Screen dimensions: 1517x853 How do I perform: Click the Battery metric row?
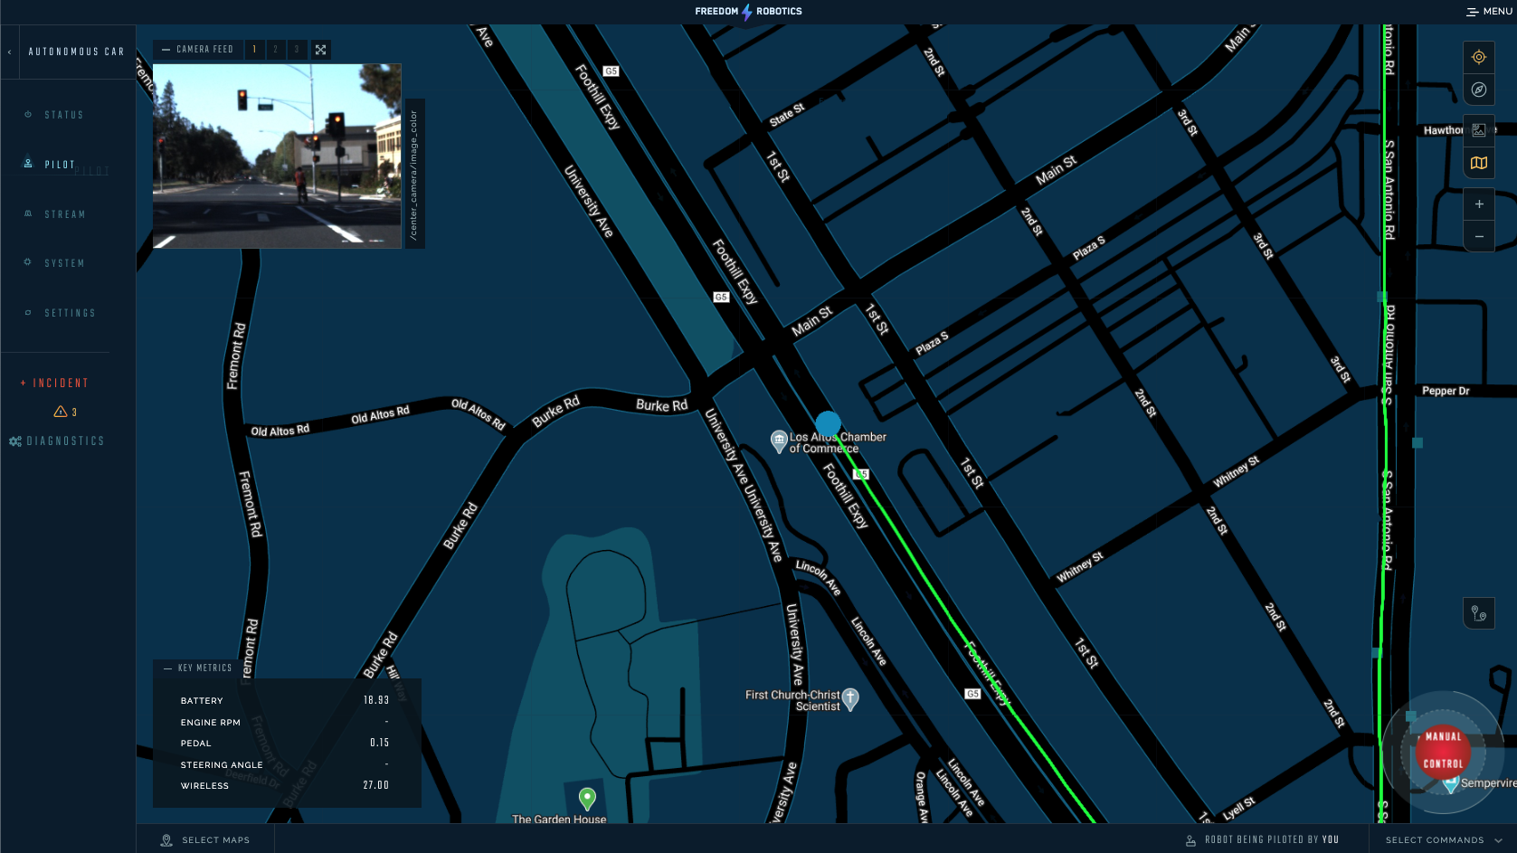(x=285, y=701)
